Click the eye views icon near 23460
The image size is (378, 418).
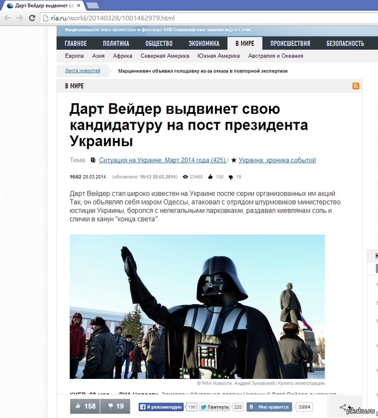pyautogui.click(x=185, y=177)
